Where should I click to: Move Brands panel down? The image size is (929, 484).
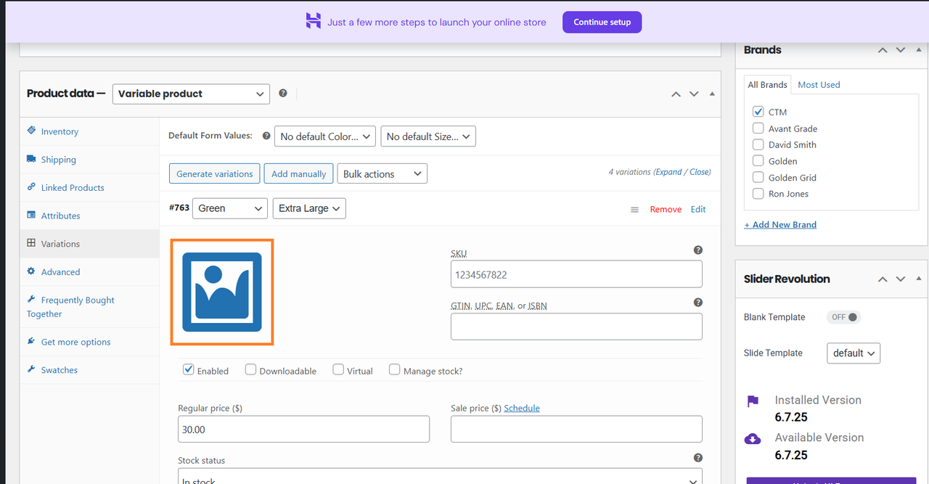click(x=901, y=50)
